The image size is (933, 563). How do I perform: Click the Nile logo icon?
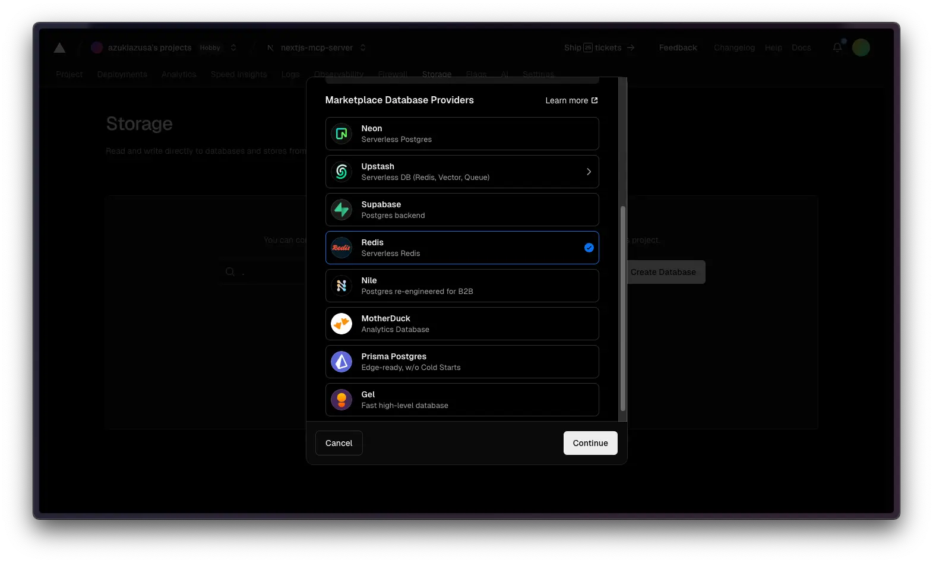tap(341, 286)
